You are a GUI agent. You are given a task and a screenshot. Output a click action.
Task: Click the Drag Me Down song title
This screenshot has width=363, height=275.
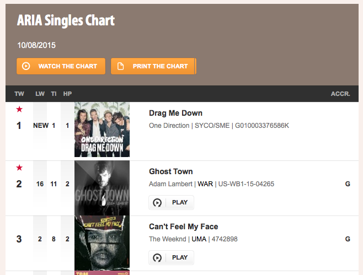(176, 113)
